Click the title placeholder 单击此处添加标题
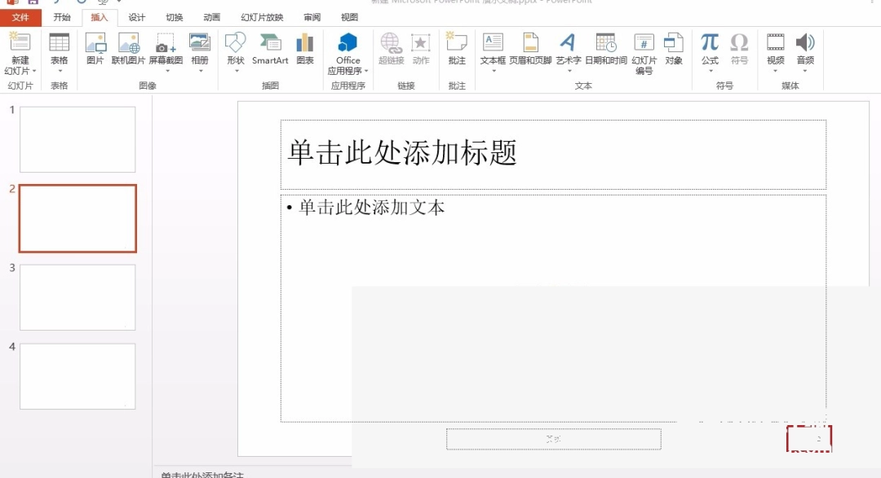881x478 pixels. [553, 154]
